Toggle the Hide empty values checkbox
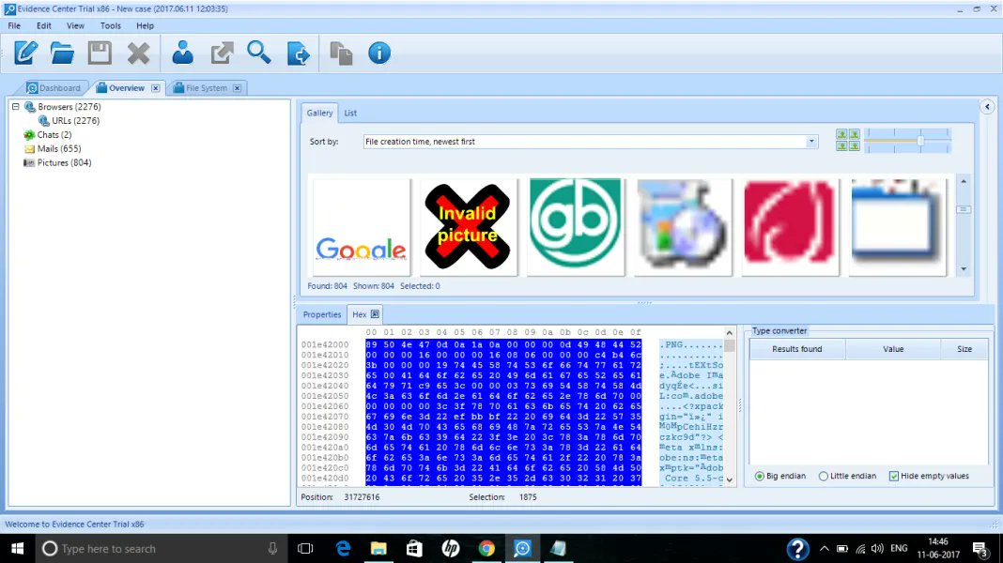 [x=894, y=476]
